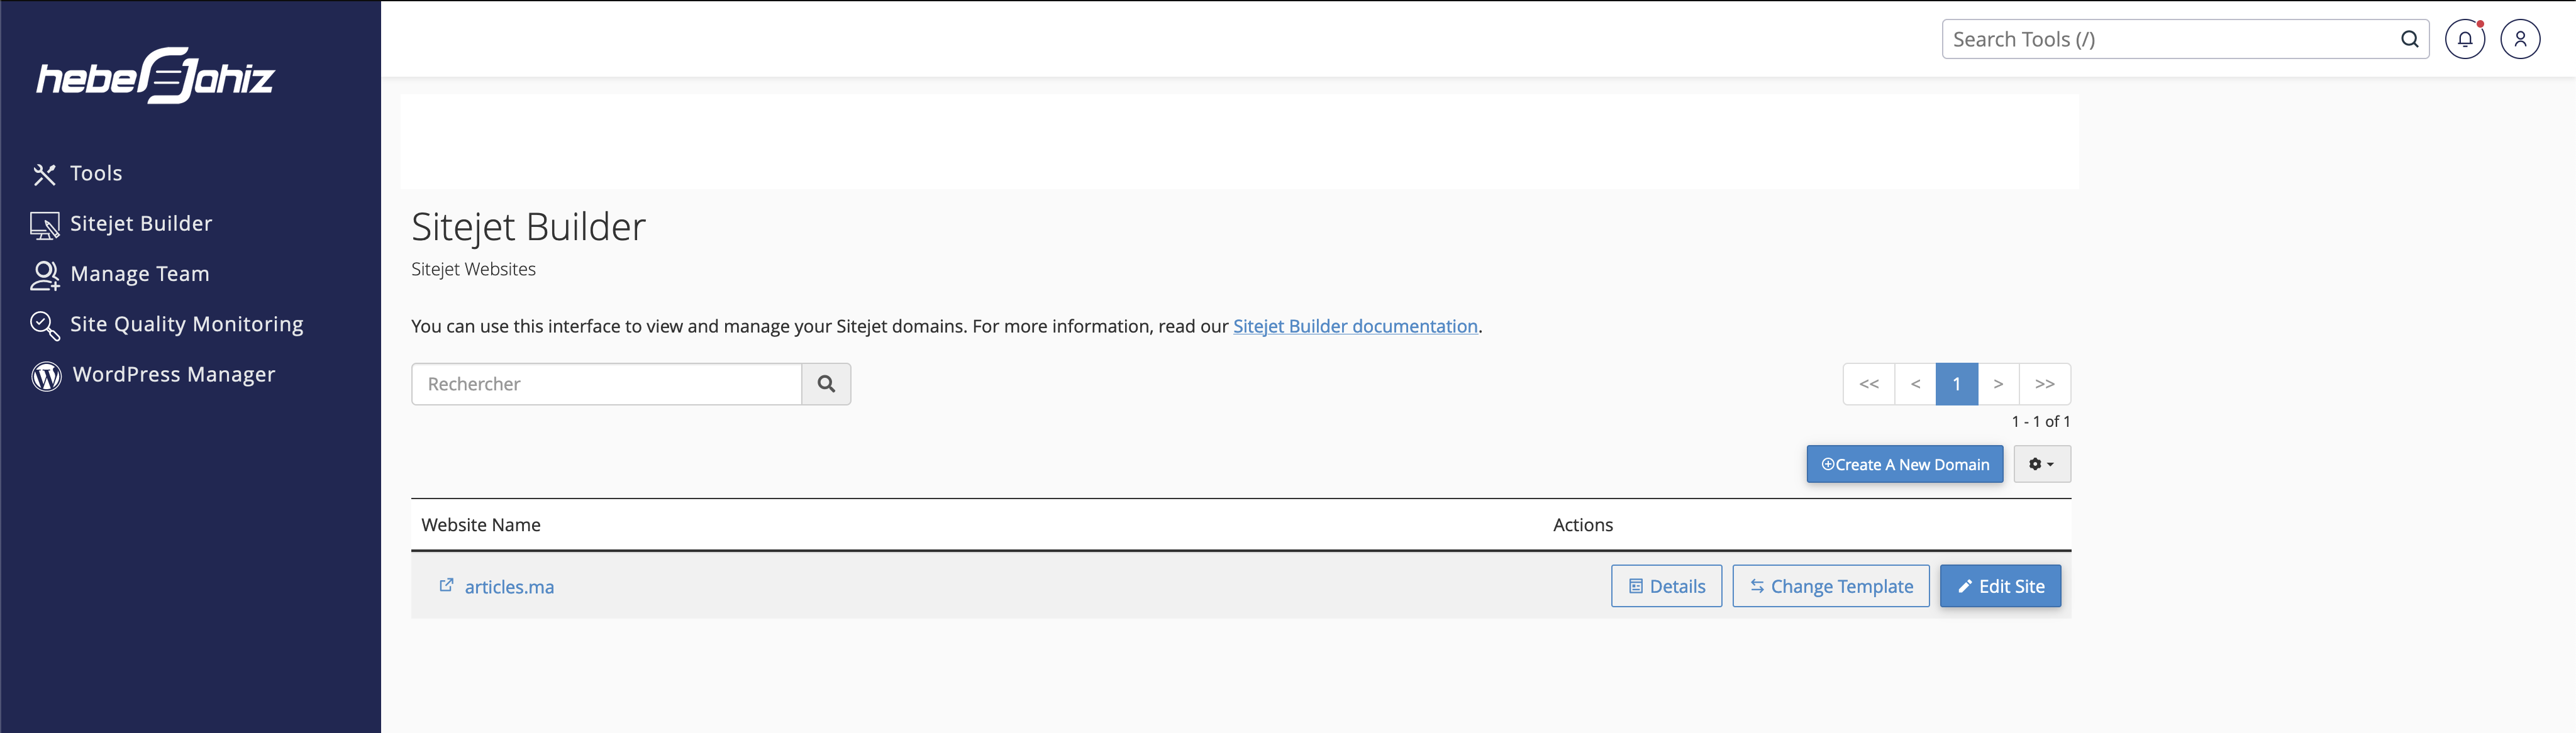Click the Rechercher search magnifier button

[826, 384]
